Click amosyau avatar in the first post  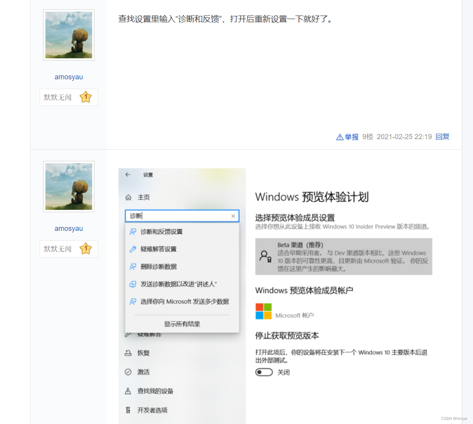[x=69, y=35]
